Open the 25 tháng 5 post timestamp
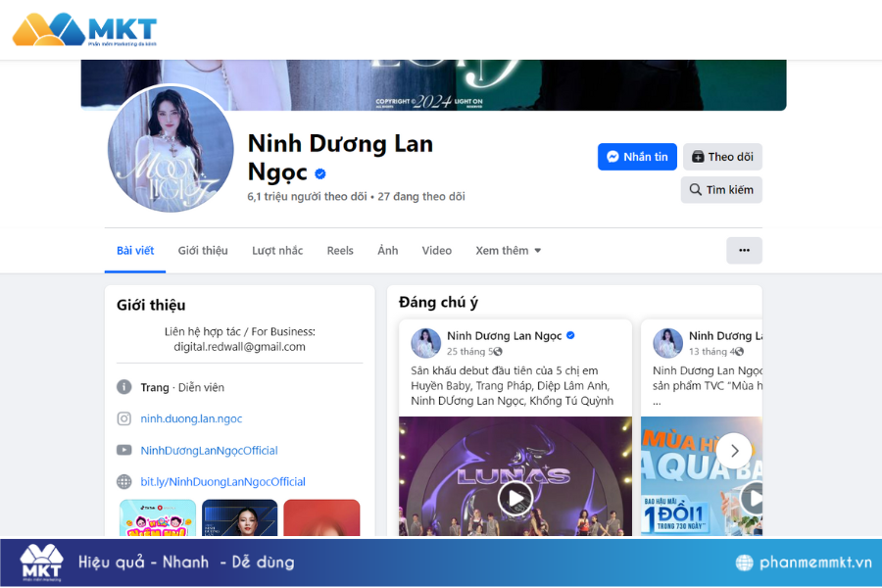Image resolution: width=882 pixels, height=588 pixels. (469, 352)
